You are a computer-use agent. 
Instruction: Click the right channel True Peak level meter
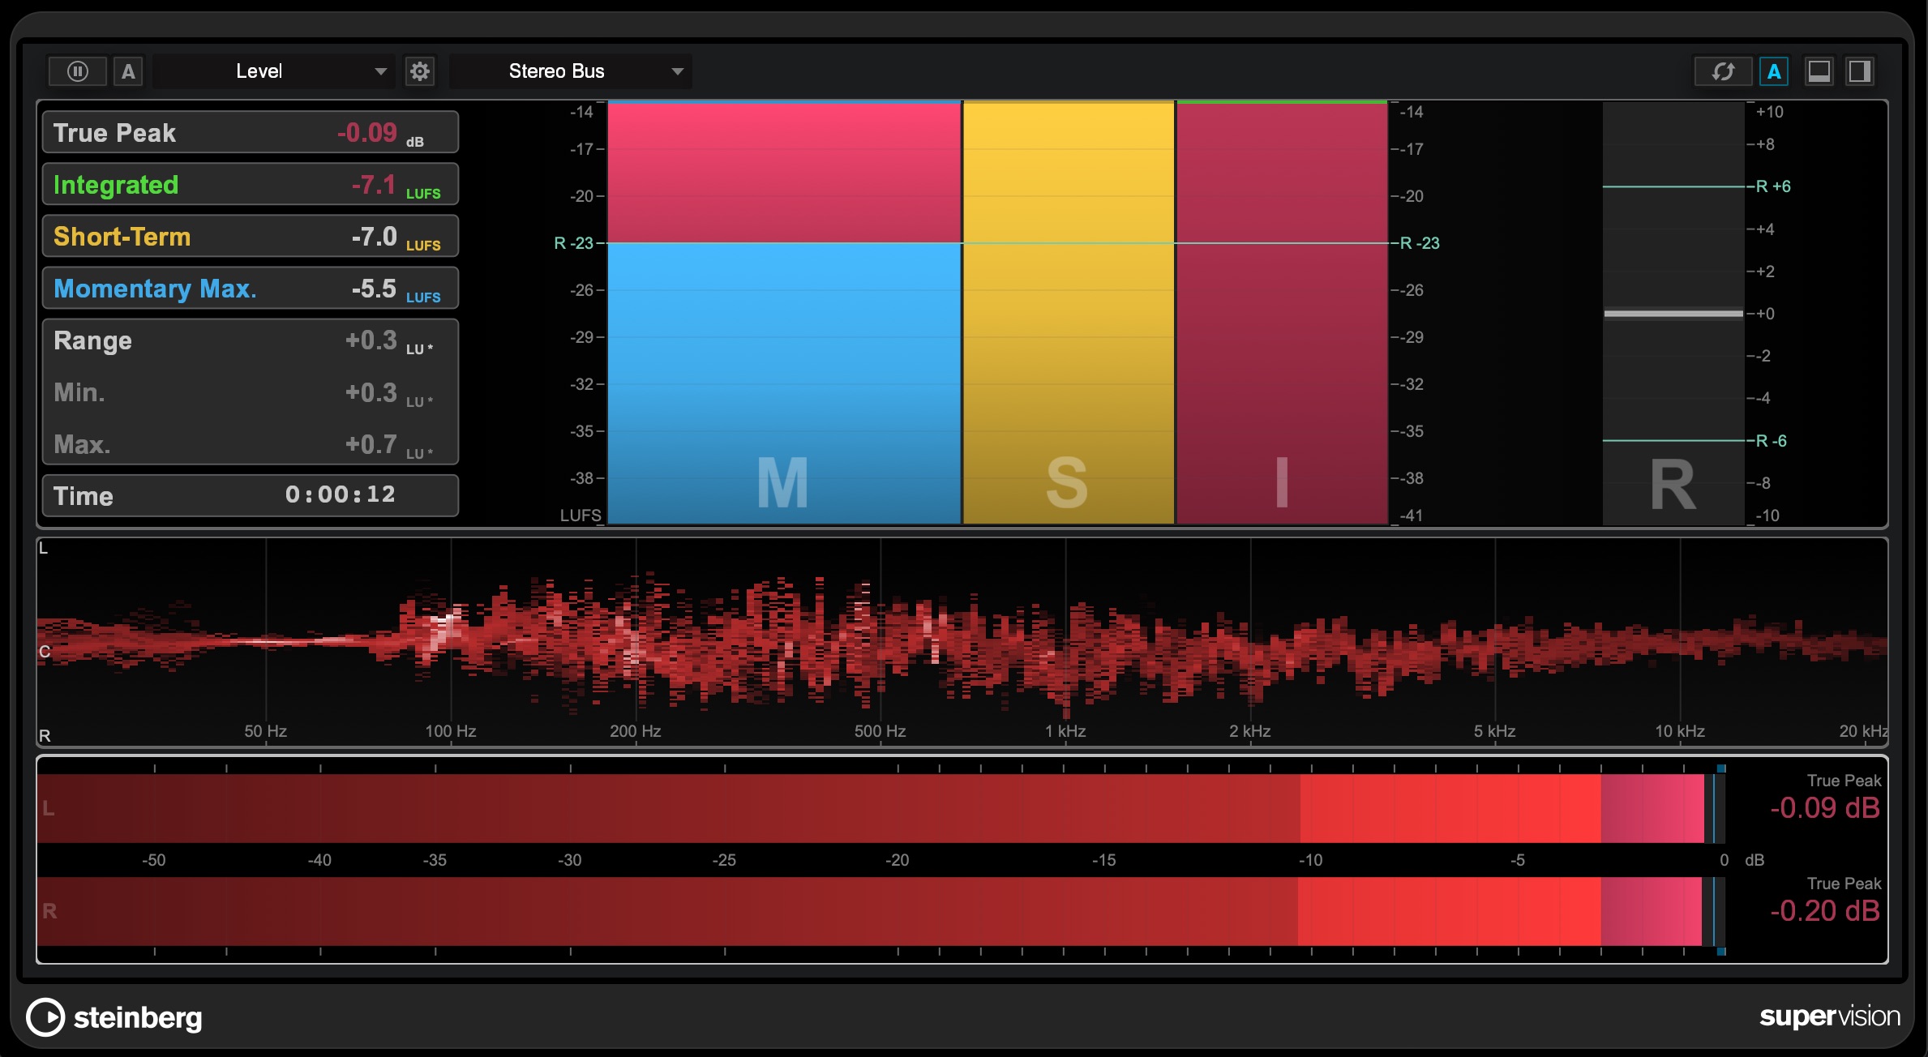coord(880,911)
